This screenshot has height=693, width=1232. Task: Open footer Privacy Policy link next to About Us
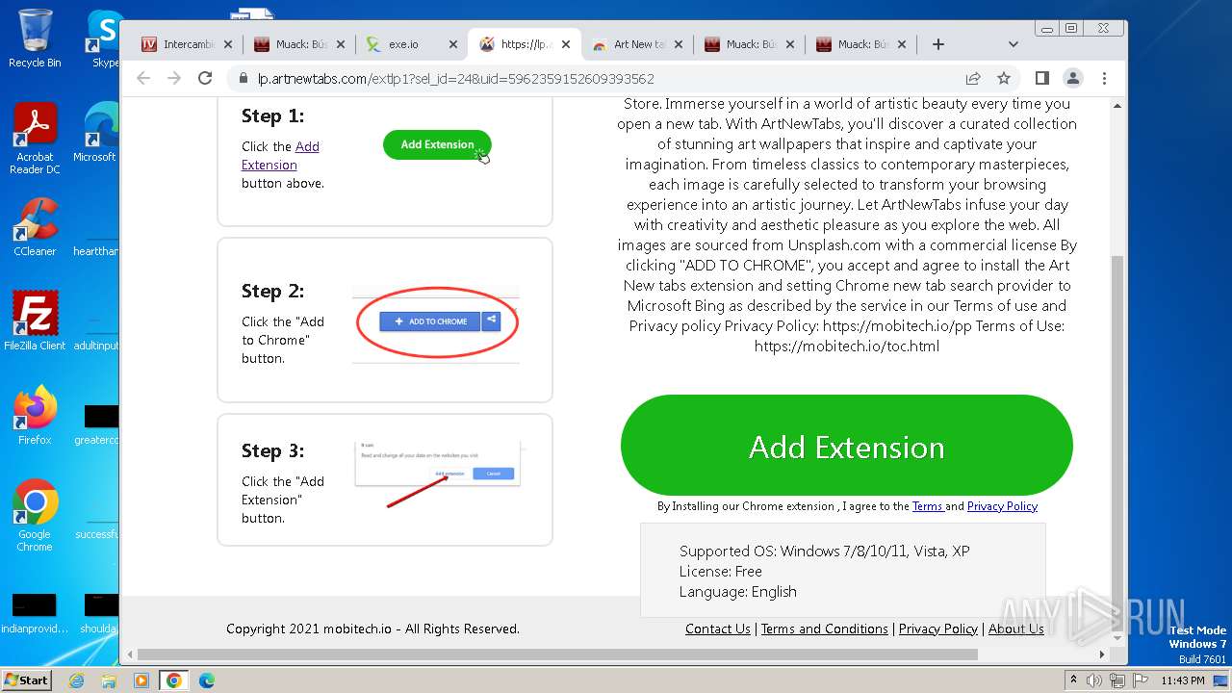[x=938, y=629]
